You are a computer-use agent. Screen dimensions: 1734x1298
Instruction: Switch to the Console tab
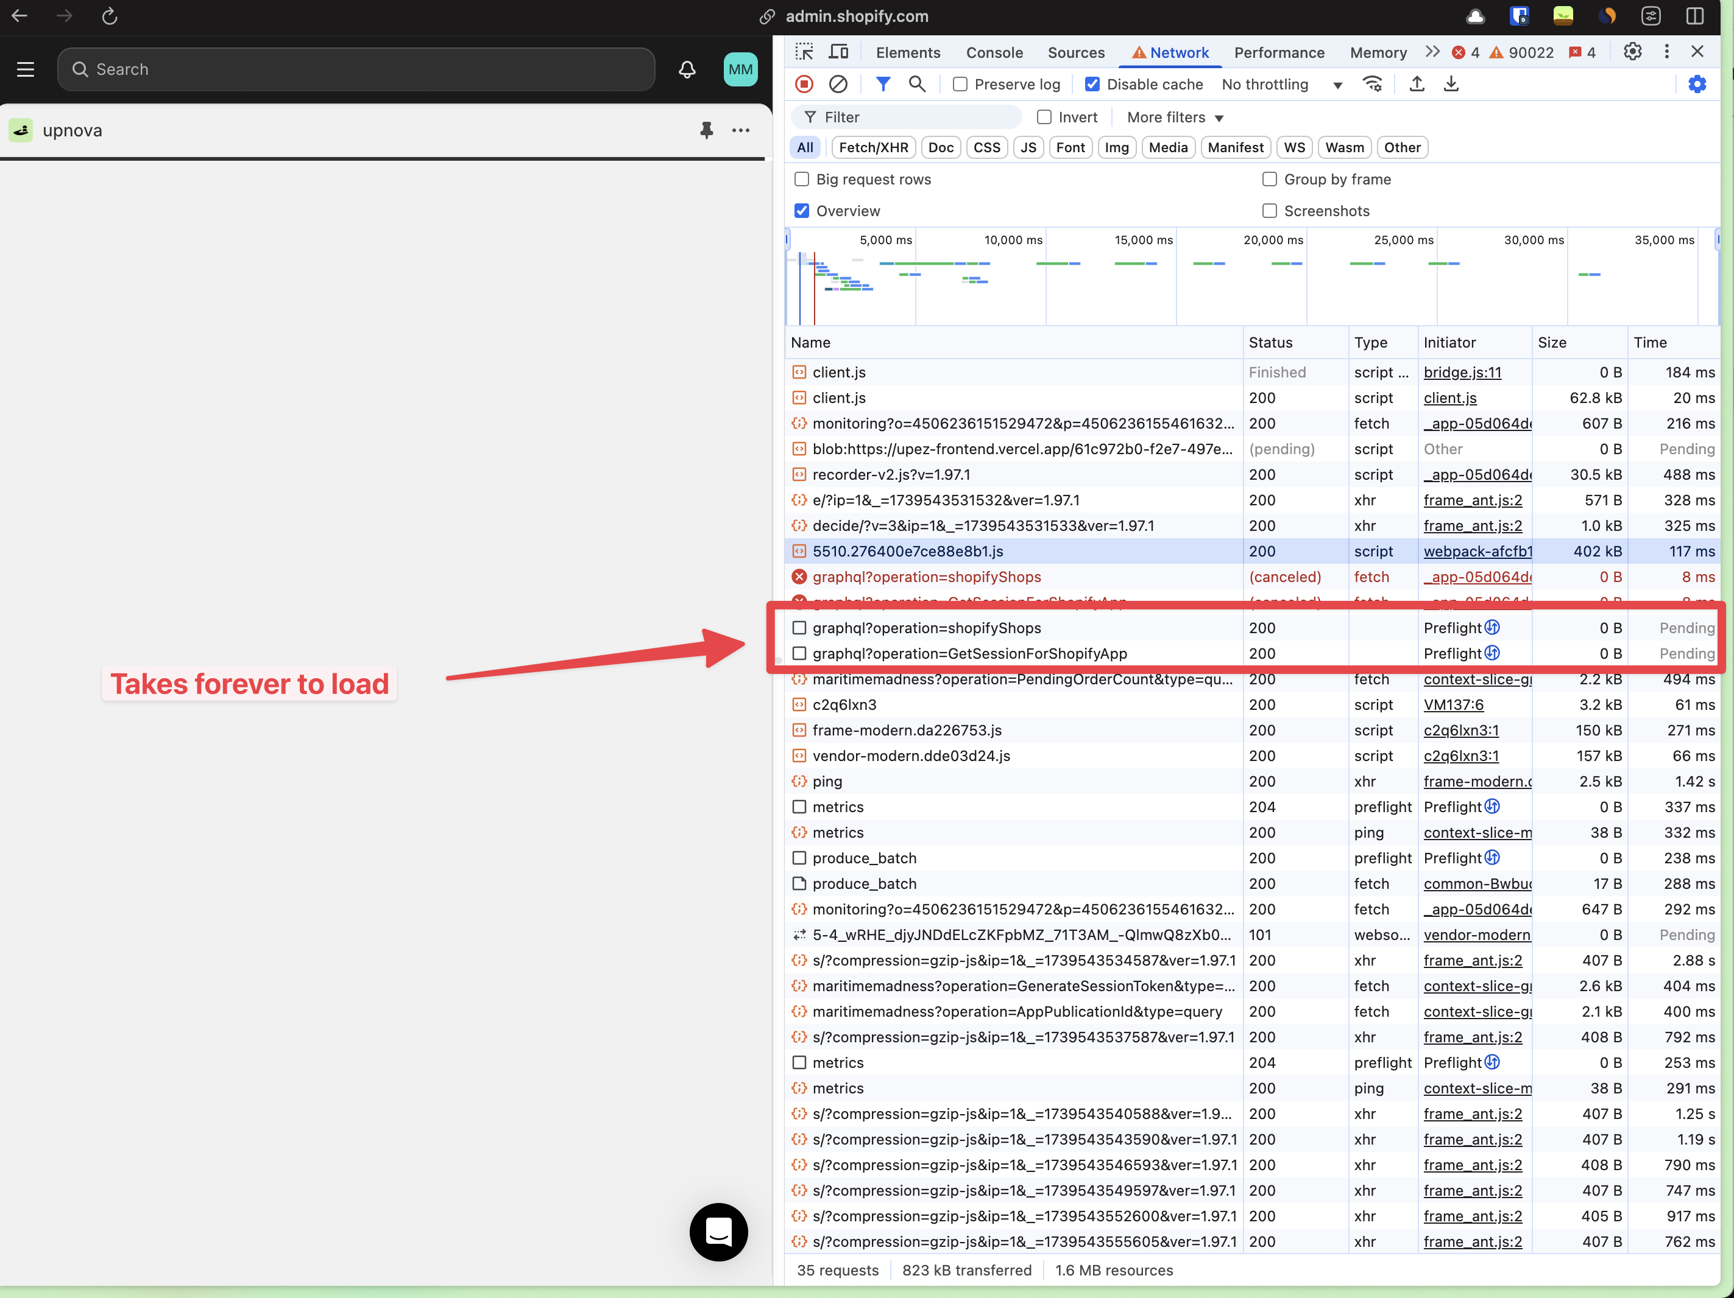(994, 52)
